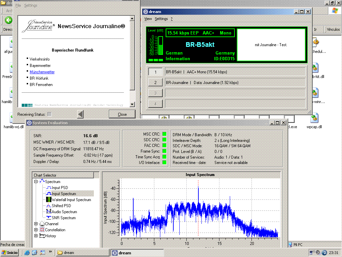Click the dream application taskbar button
Viewport: 342px width, 257px height.
pos(137,253)
